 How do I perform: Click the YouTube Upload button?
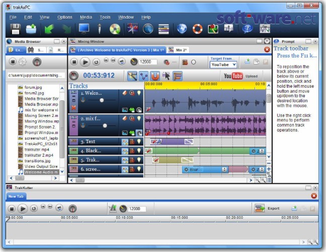(x=241, y=76)
